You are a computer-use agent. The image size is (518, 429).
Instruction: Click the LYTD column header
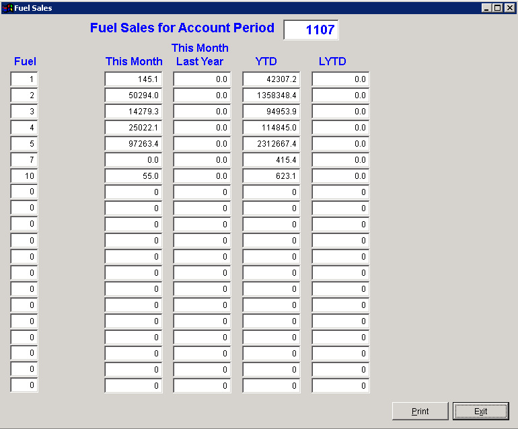(332, 61)
